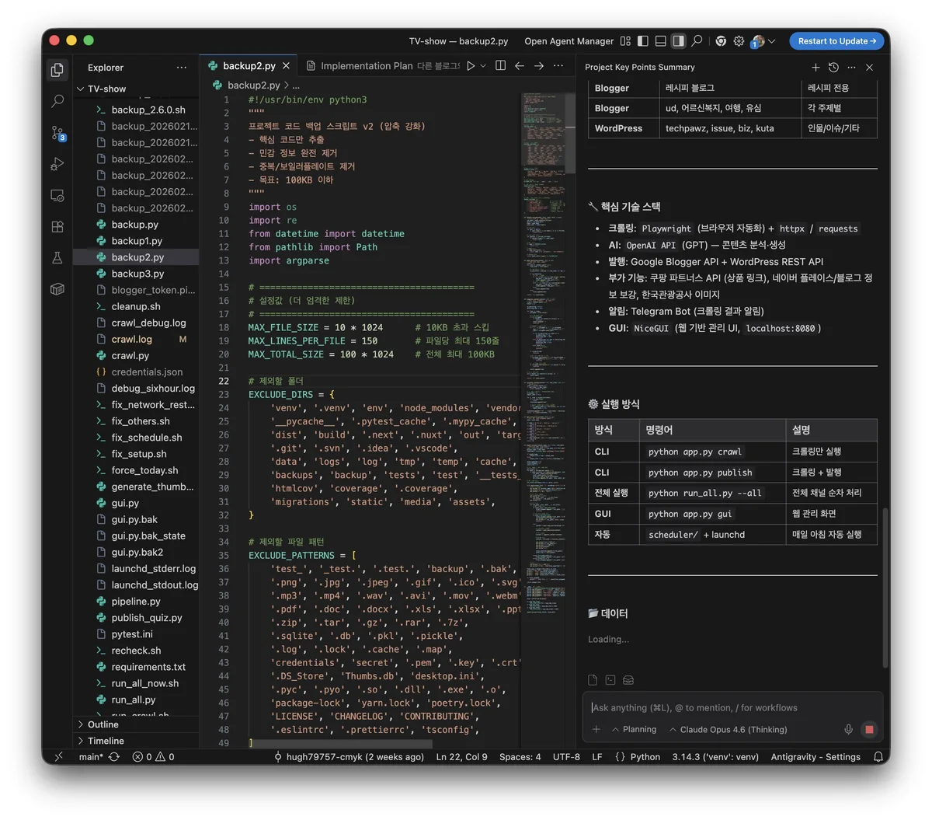The height and width of the screenshot is (820, 932).
Task: Close the backup2.py tab
Action: point(287,66)
